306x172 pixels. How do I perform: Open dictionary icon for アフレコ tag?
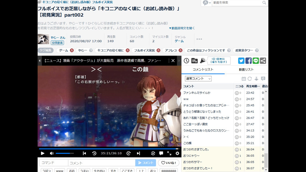tap(180, 50)
